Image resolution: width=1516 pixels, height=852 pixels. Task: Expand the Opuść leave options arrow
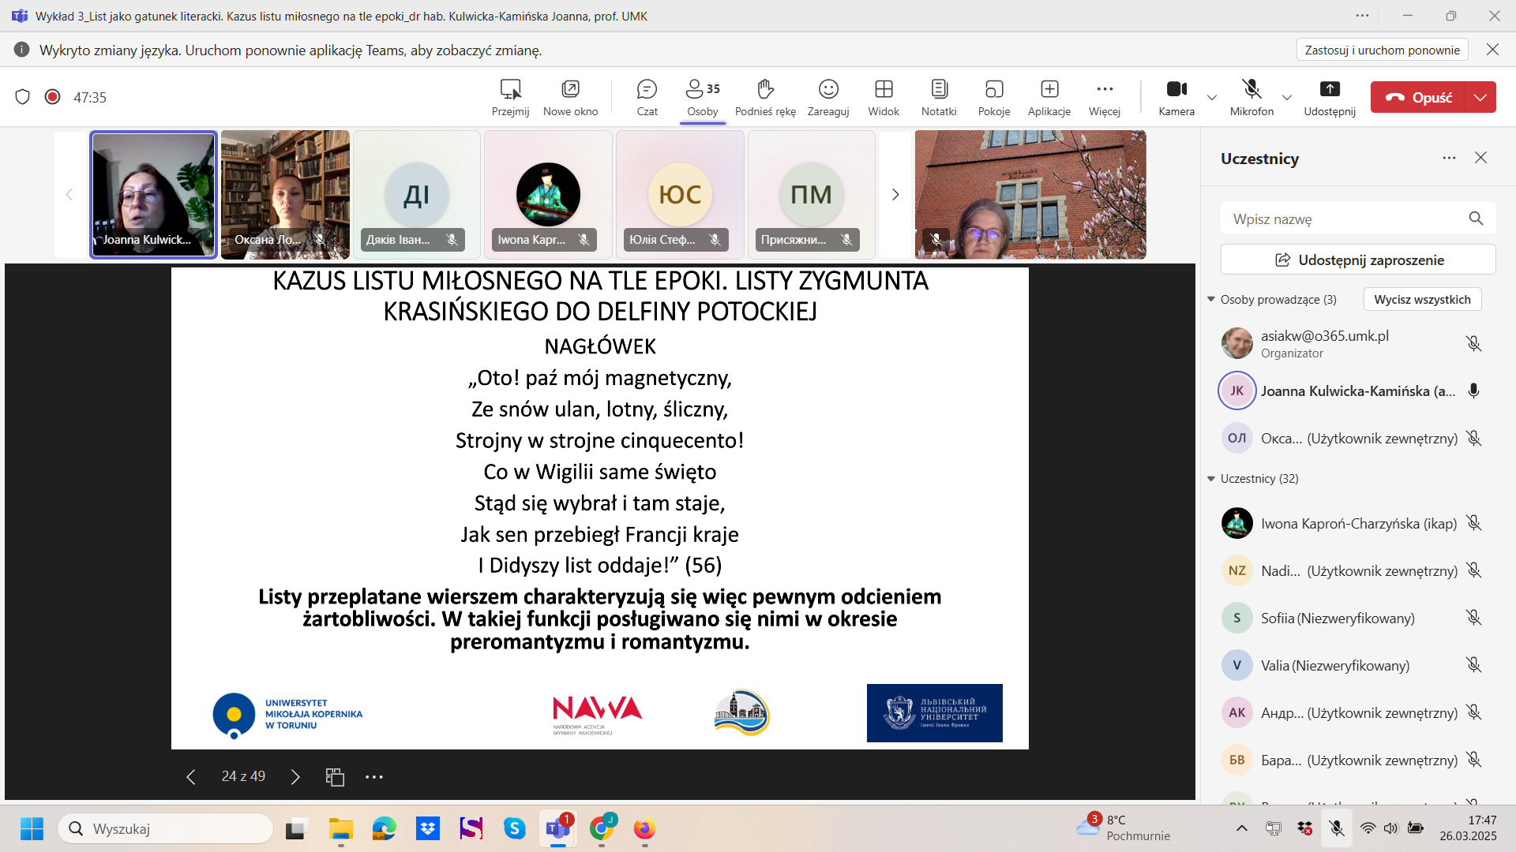point(1480,97)
